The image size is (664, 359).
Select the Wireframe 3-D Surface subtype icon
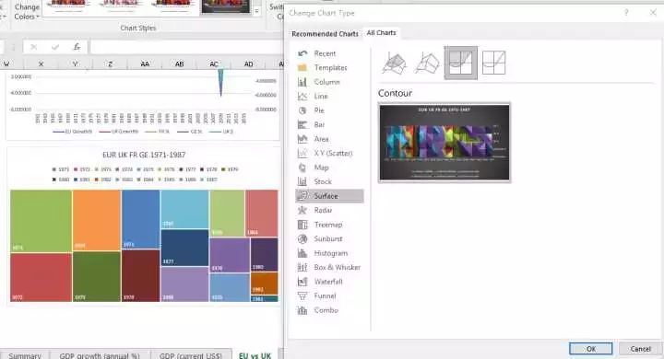pos(427,63)
